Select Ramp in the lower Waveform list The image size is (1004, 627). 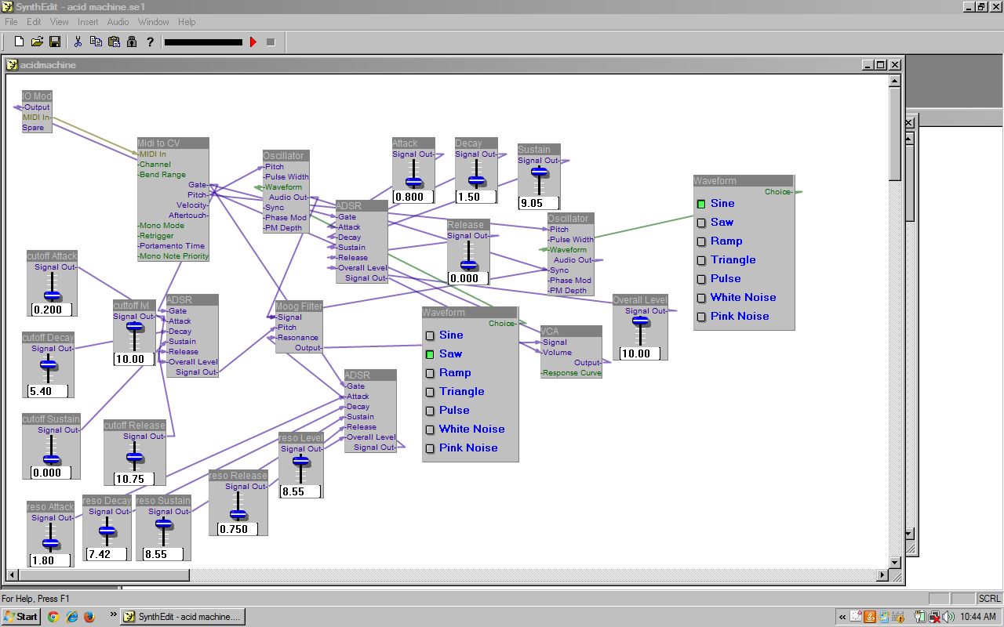pyautogui.click(x=448, y=373)
